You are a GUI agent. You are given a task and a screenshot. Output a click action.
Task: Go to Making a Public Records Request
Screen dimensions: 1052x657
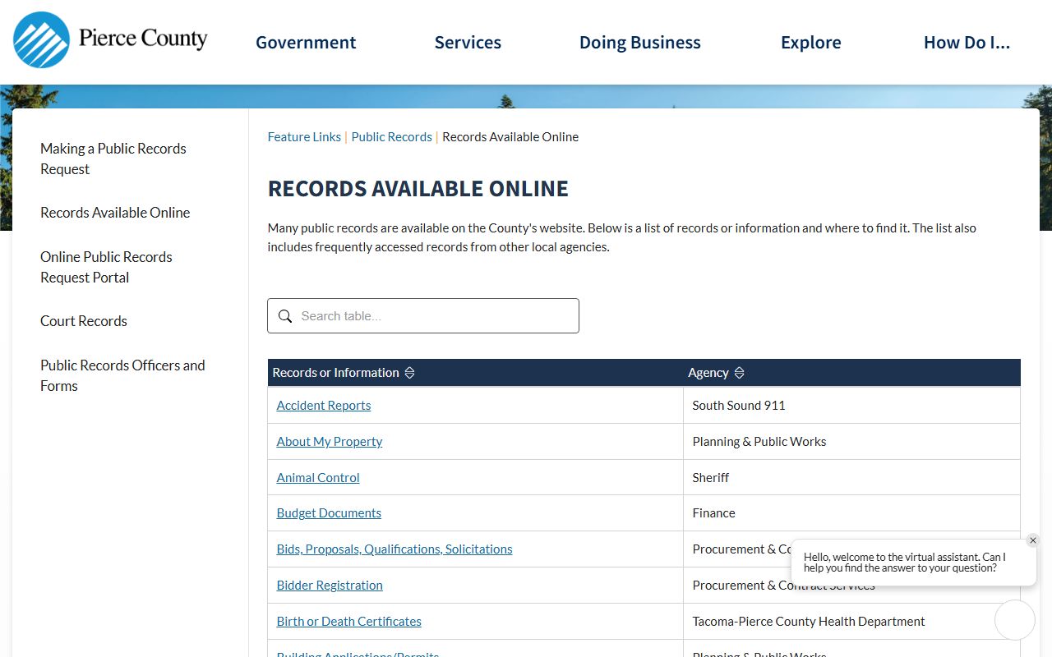pos(113,159)
